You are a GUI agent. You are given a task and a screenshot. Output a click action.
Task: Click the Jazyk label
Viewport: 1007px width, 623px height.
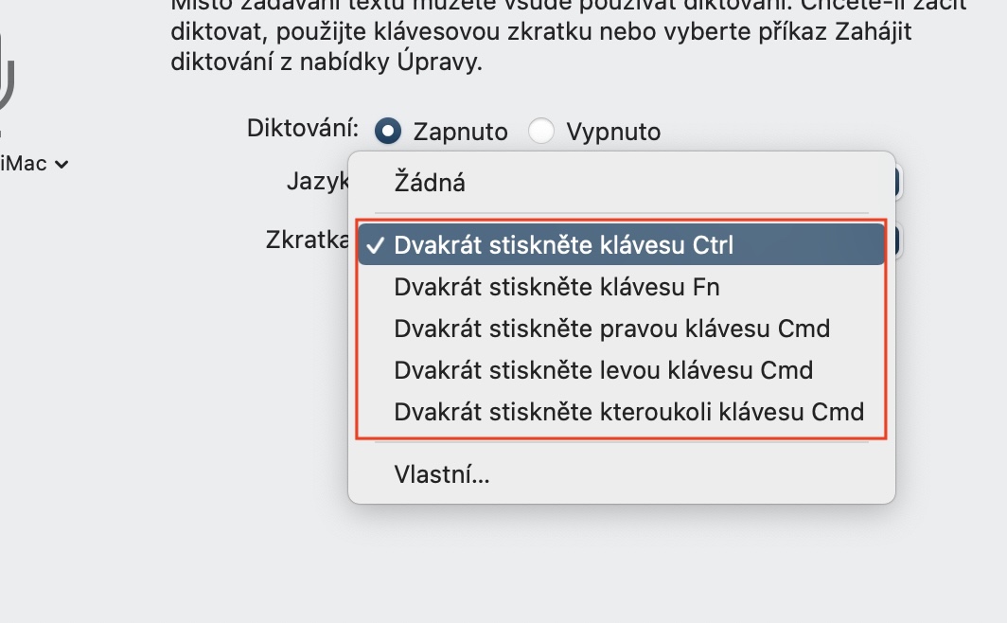(x=314, y=181)
